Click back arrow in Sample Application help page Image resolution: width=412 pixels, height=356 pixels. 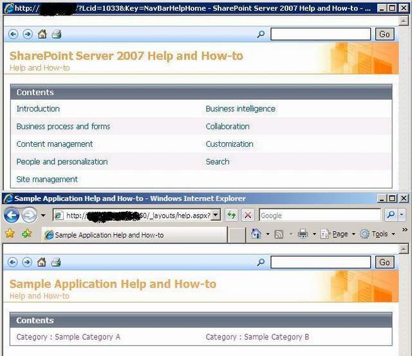click(x=13, y=262)
